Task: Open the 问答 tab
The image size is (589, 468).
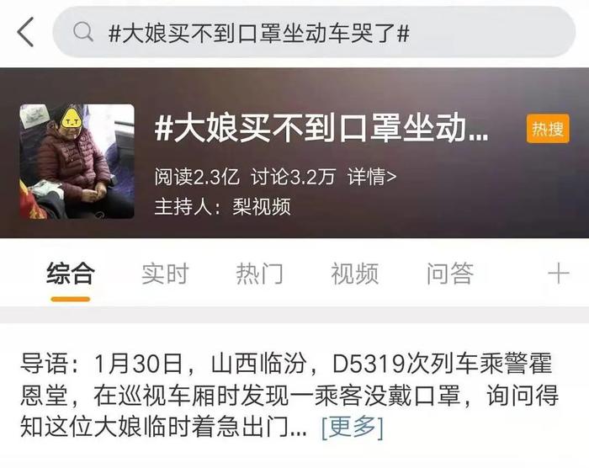Action: click(x=449, y=274)
